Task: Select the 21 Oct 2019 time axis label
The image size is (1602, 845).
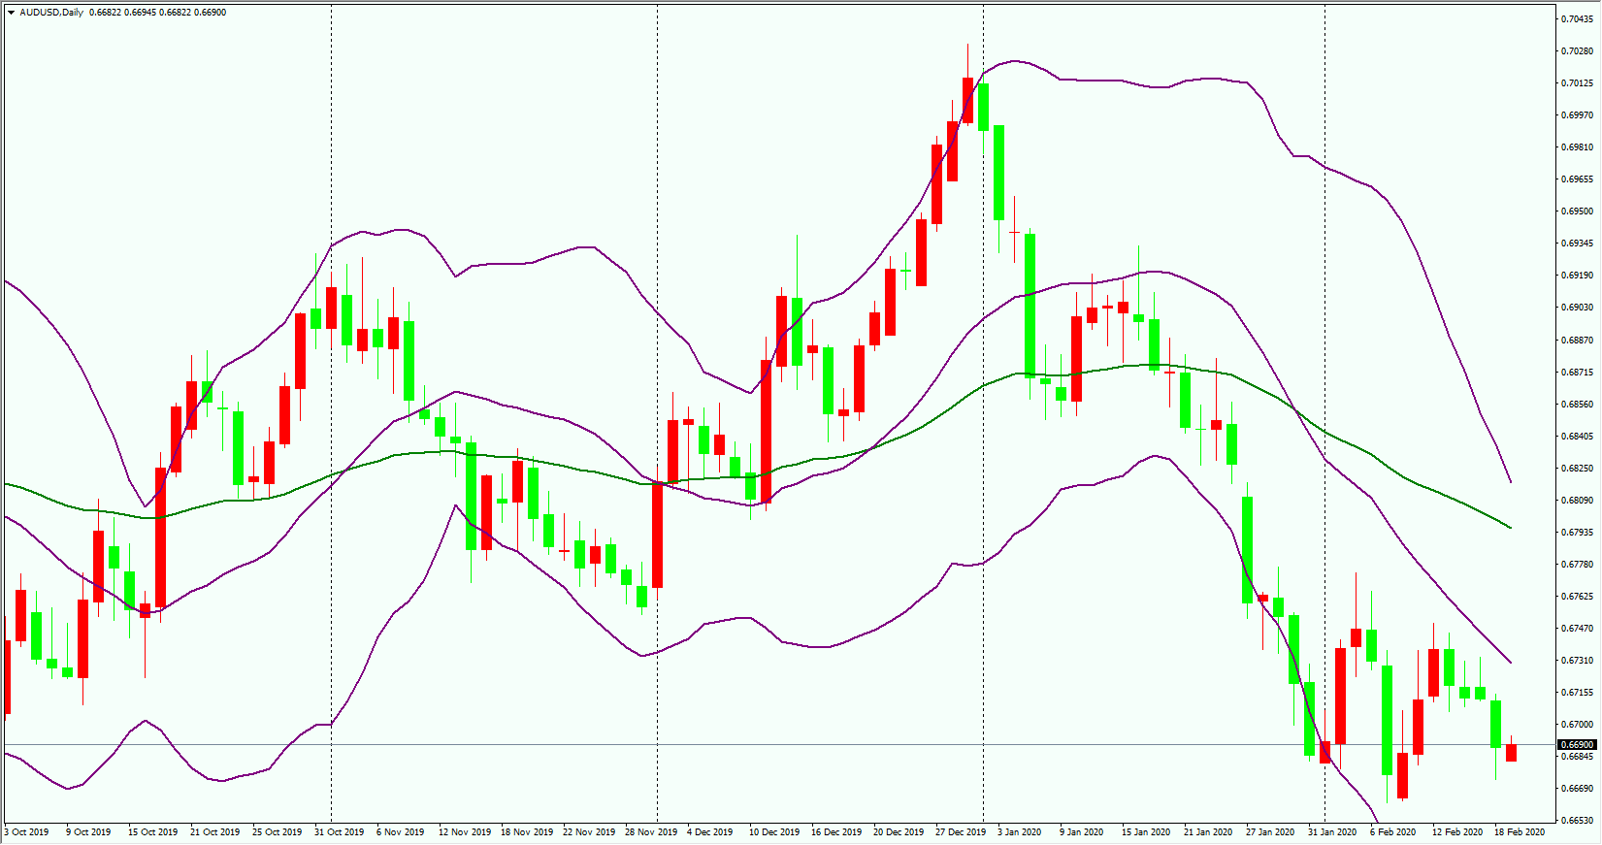Action: [x=214, y=831]
